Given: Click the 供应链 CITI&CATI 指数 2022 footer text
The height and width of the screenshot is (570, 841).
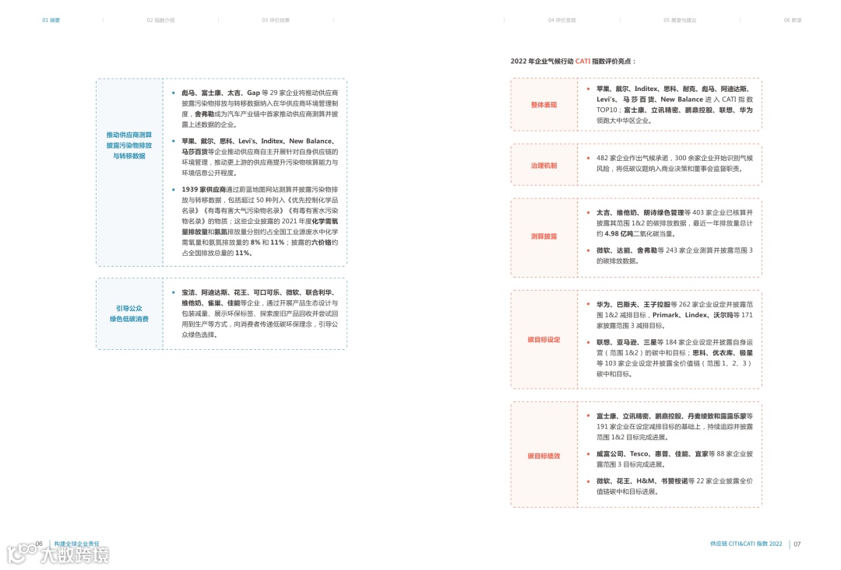Looking at the screenshot, I should pos(746,544).
